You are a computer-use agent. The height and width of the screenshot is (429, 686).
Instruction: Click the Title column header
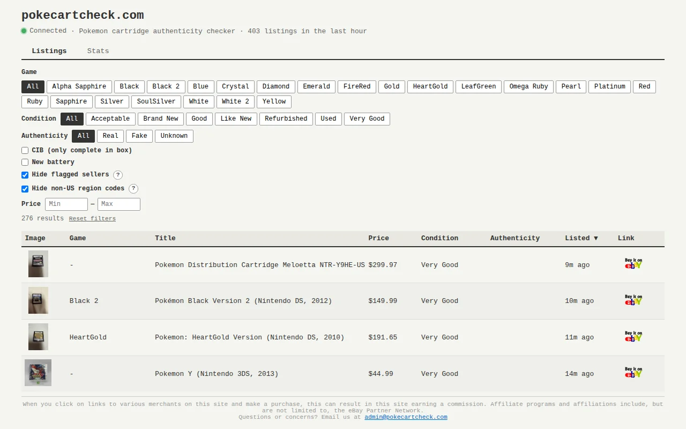click(x=165, y=238)
